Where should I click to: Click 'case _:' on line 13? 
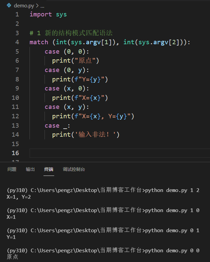(58, 126)
